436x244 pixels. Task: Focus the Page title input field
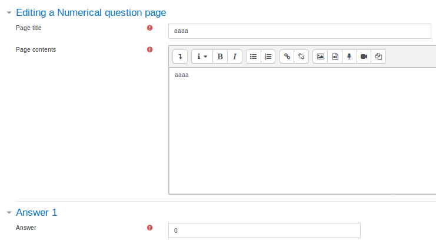(x=299, y=31)
